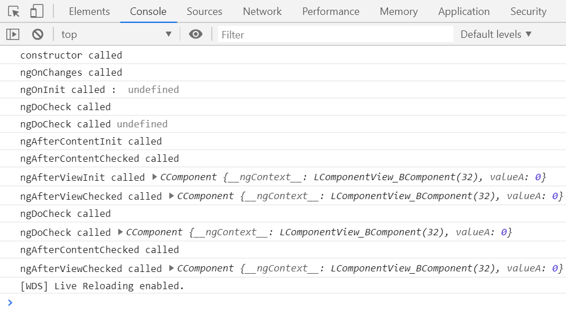Image resolution: width=566 pixels, height=311 pixels.
Task: Expand the ngAfterViewInit CComponent object
Action: tap(155, 177)
